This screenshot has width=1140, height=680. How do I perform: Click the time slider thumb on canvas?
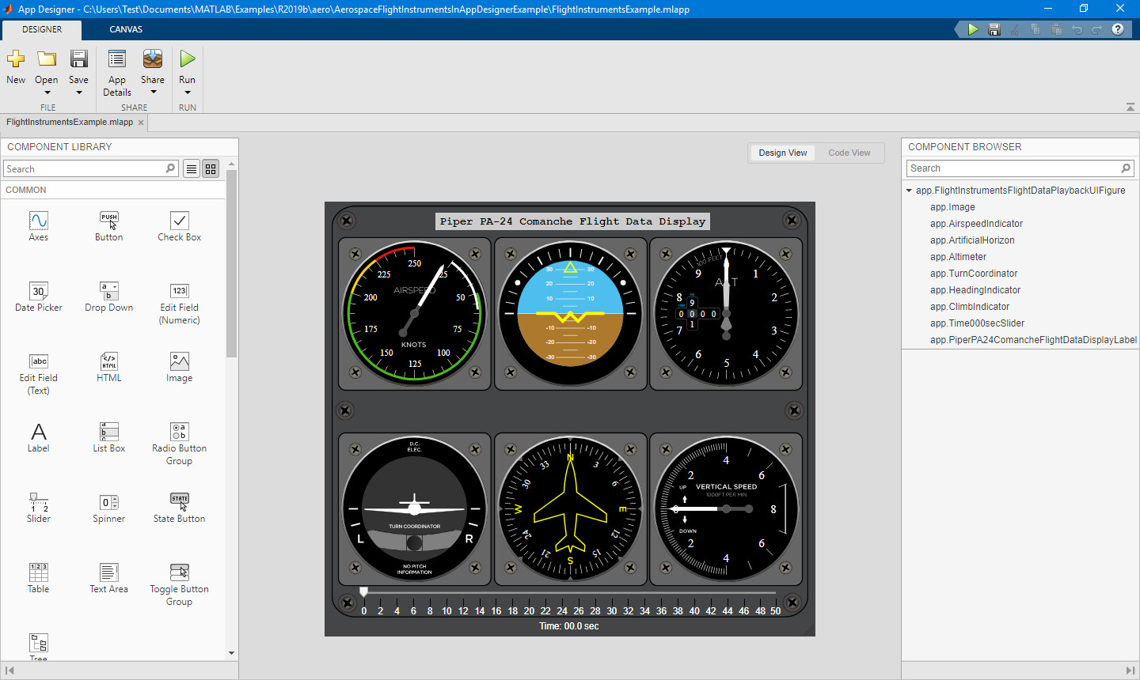click(x=364, y=591)
